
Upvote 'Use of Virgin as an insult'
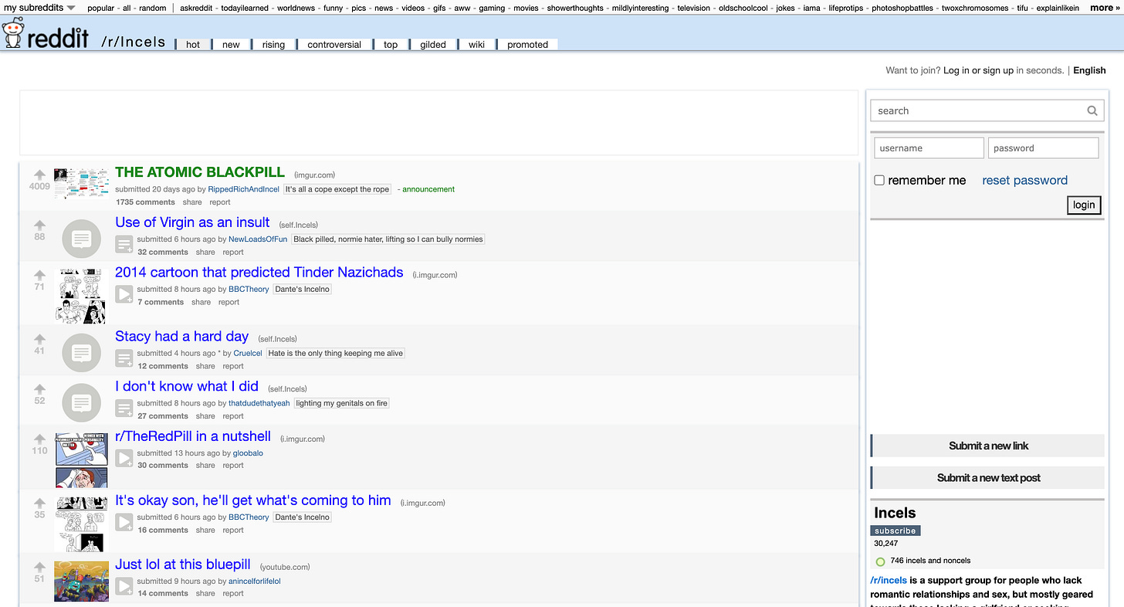coord(39,225)
